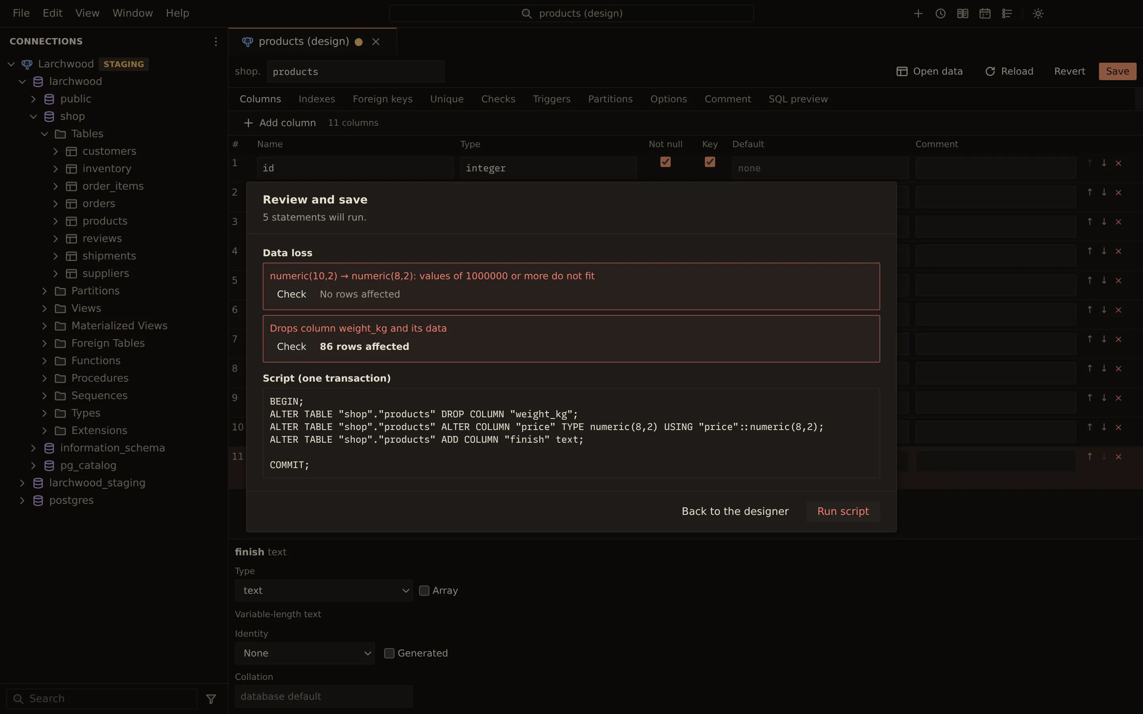The width and height of the screenshot is (1143, 714).
Task: Toggle the Key checkbox for id
Action: pyautogui.click(x=710, y=162)
